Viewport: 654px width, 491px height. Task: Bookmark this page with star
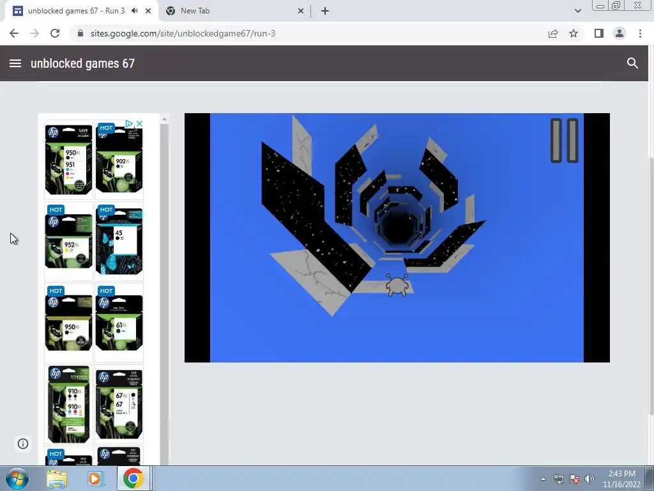point(574,33)
